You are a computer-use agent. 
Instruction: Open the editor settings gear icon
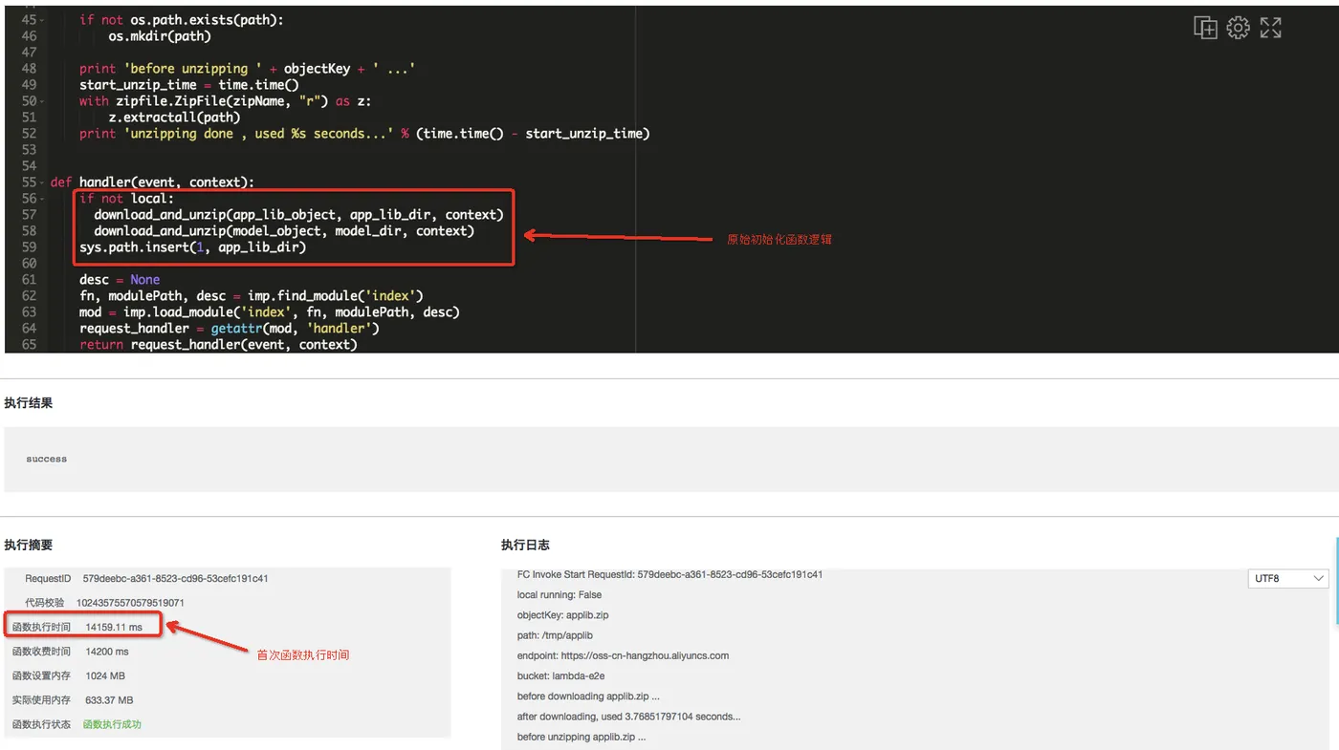1238,28
